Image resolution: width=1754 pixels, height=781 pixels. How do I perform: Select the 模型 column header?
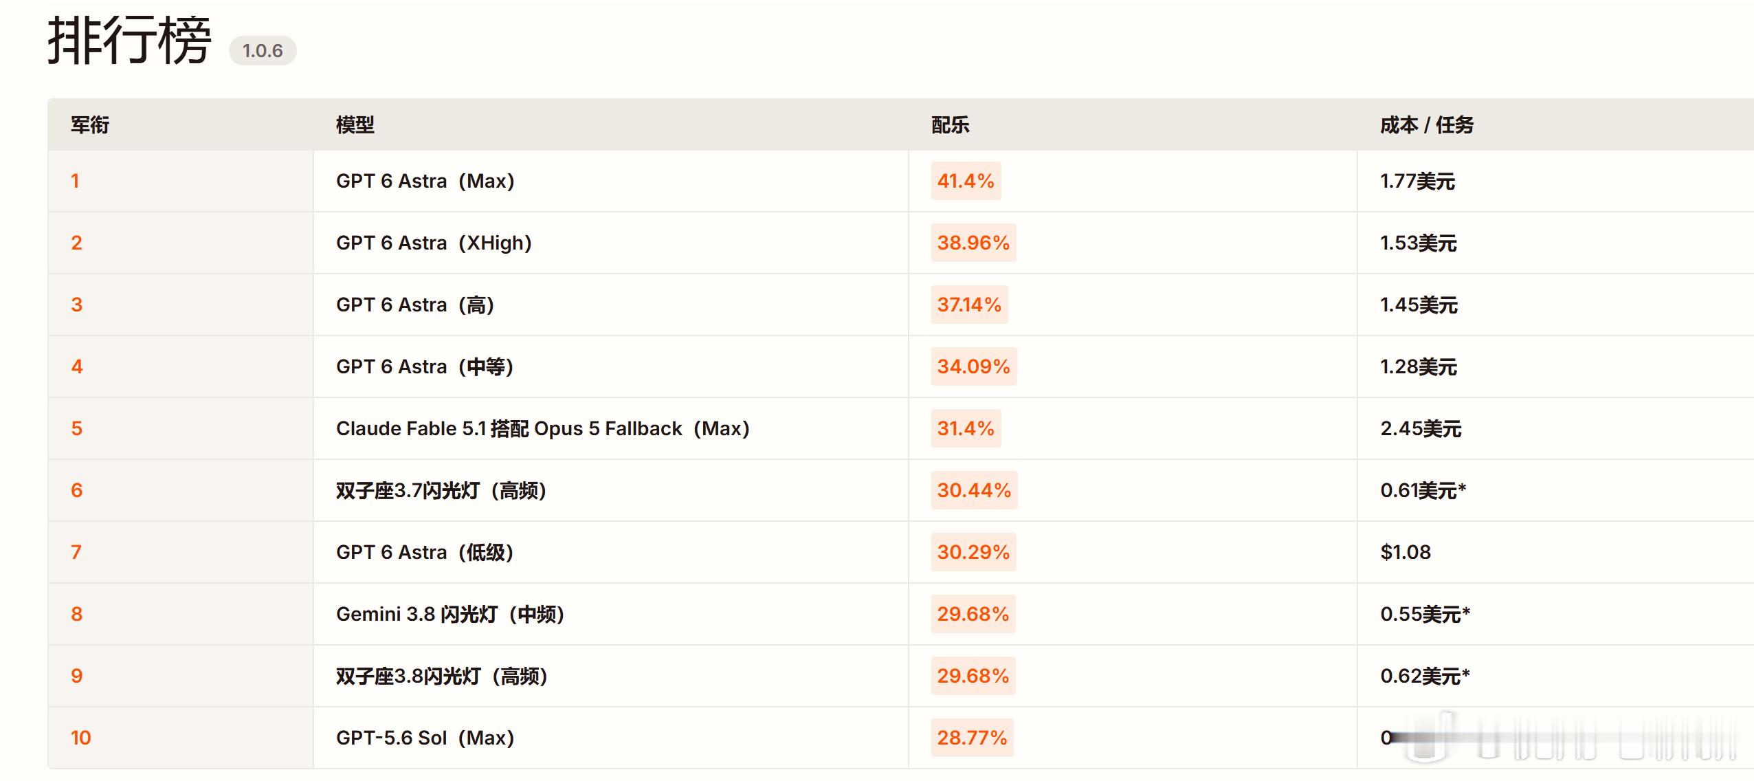355,125
